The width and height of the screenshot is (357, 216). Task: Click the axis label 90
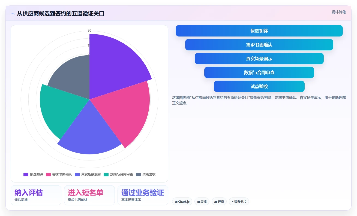click(89, 31)
